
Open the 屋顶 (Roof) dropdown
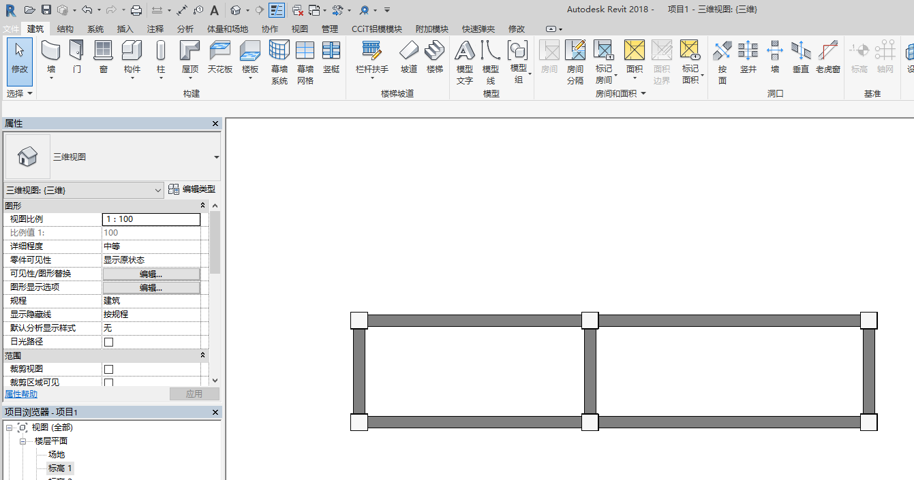tap(190, 78)
